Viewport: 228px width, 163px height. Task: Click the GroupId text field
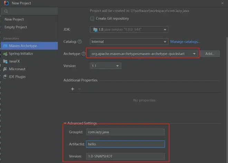[x=125, y=132]
